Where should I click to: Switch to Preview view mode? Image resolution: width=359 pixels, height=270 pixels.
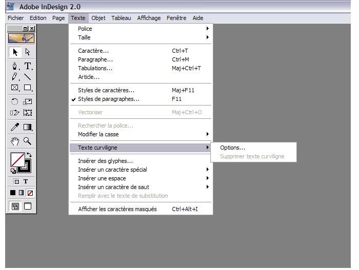(28, 206)
